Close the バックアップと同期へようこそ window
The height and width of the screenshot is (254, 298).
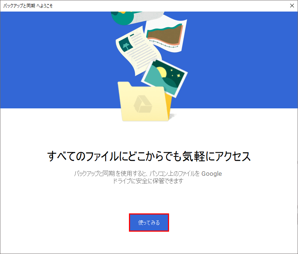[292, 6]
